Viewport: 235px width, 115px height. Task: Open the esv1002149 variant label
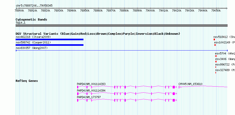coord(224,42)
